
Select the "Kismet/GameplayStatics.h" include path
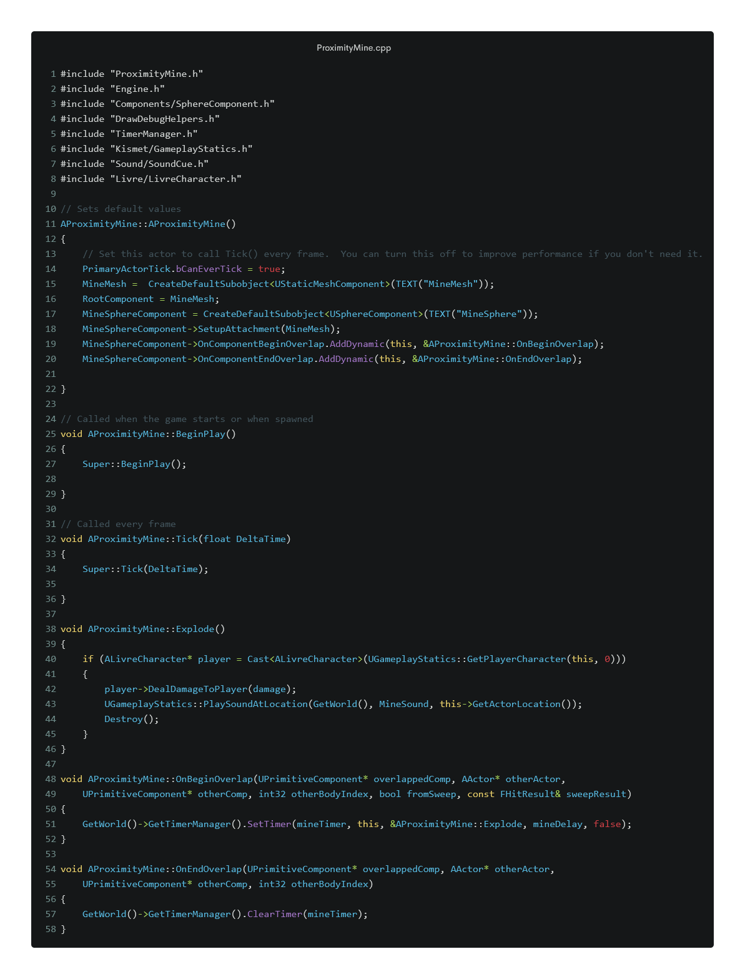(x=181, y=149)
